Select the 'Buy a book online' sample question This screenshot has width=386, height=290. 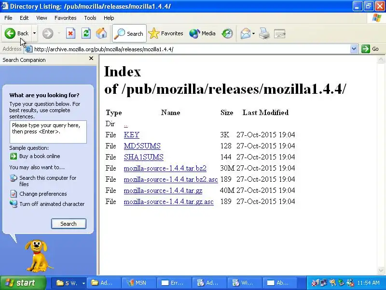[40, 156]
